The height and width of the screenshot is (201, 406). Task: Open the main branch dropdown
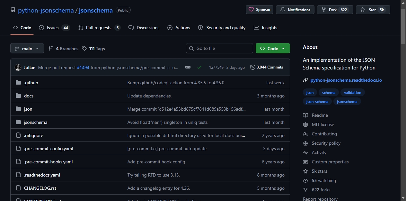[27, 48]
